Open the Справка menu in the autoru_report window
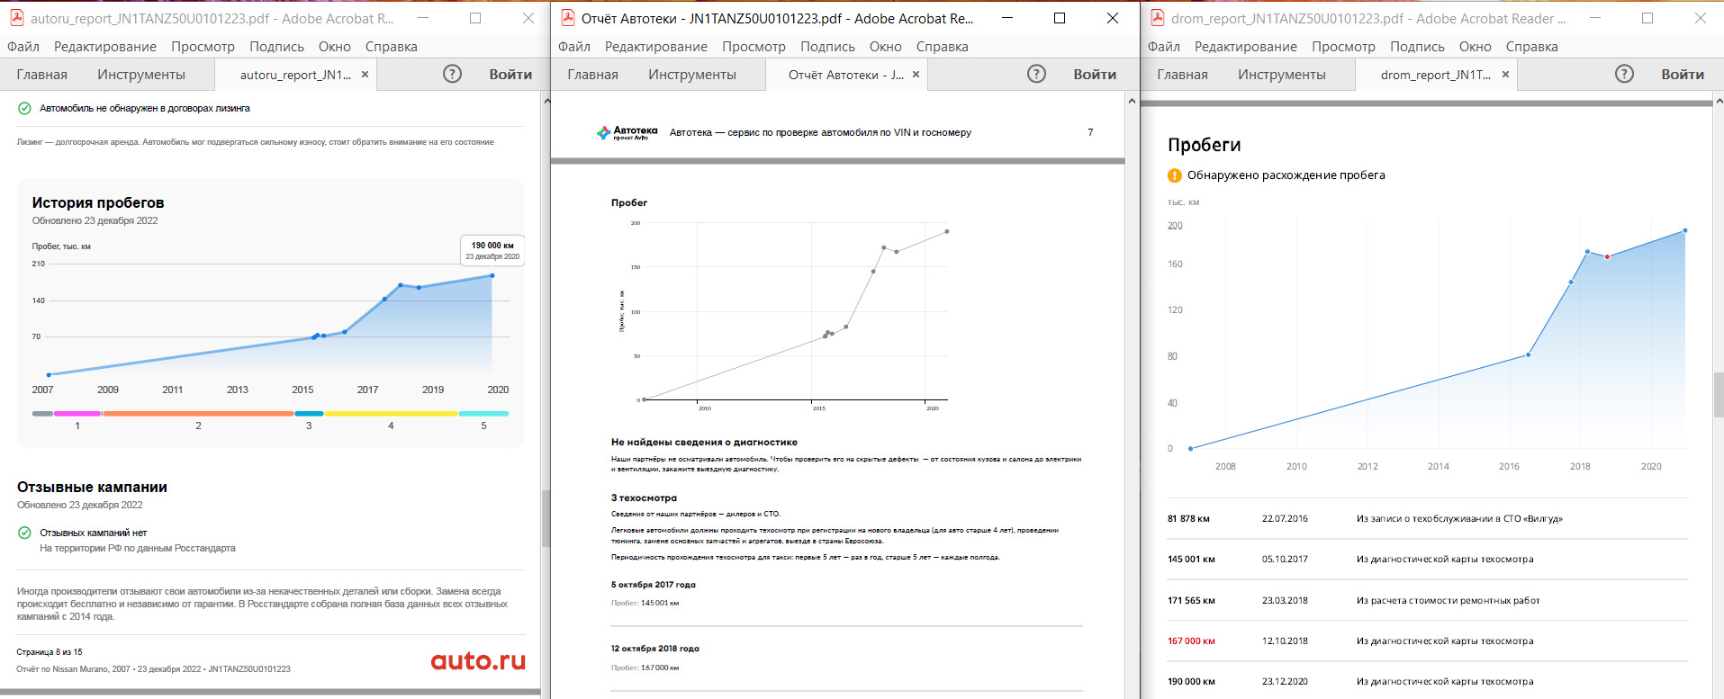This screenshot has width=1724, height=699. tap(391, 47)
